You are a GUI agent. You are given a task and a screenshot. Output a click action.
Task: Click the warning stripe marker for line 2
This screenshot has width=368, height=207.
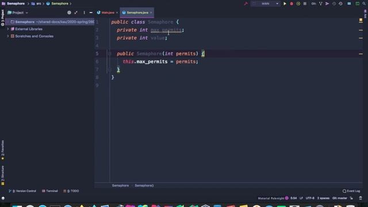point(361,30)
